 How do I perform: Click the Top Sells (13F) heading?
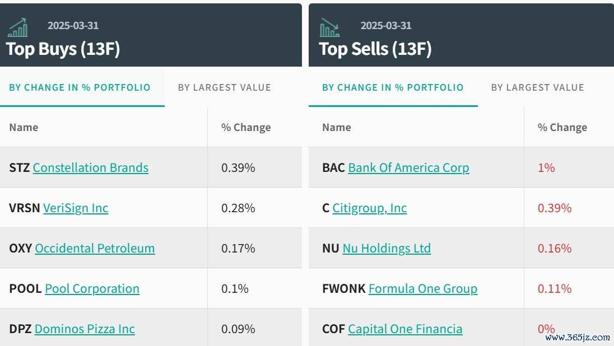tap(375, 49)
